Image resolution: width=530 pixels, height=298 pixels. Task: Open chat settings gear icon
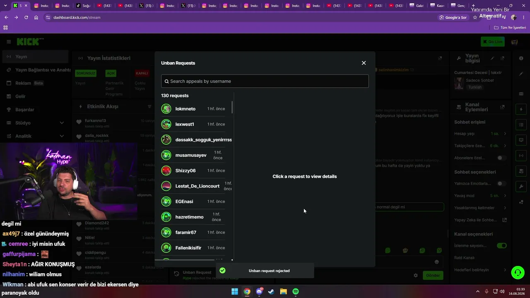pos(416,275)
